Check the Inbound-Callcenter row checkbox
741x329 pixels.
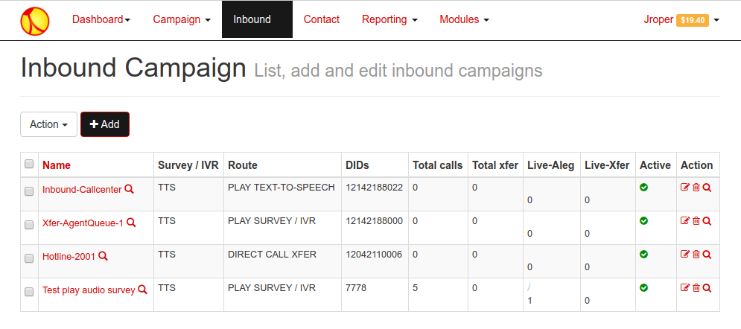[29, 191]
